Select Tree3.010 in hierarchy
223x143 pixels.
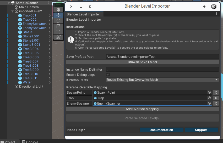(x=30, y=74)
